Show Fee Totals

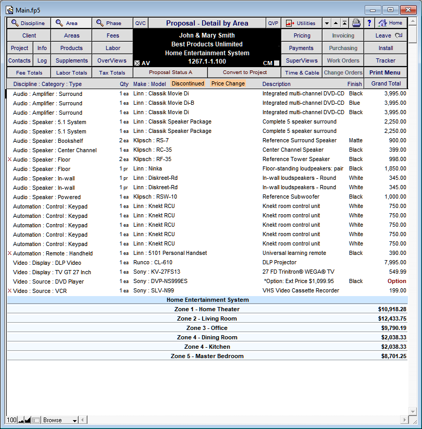(29, 72)
